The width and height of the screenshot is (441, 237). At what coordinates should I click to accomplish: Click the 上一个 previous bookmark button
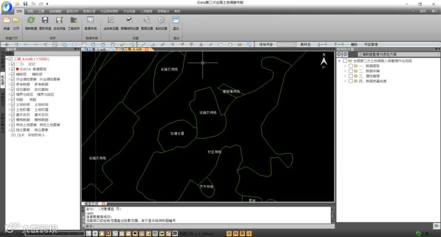tap(322, 45)
